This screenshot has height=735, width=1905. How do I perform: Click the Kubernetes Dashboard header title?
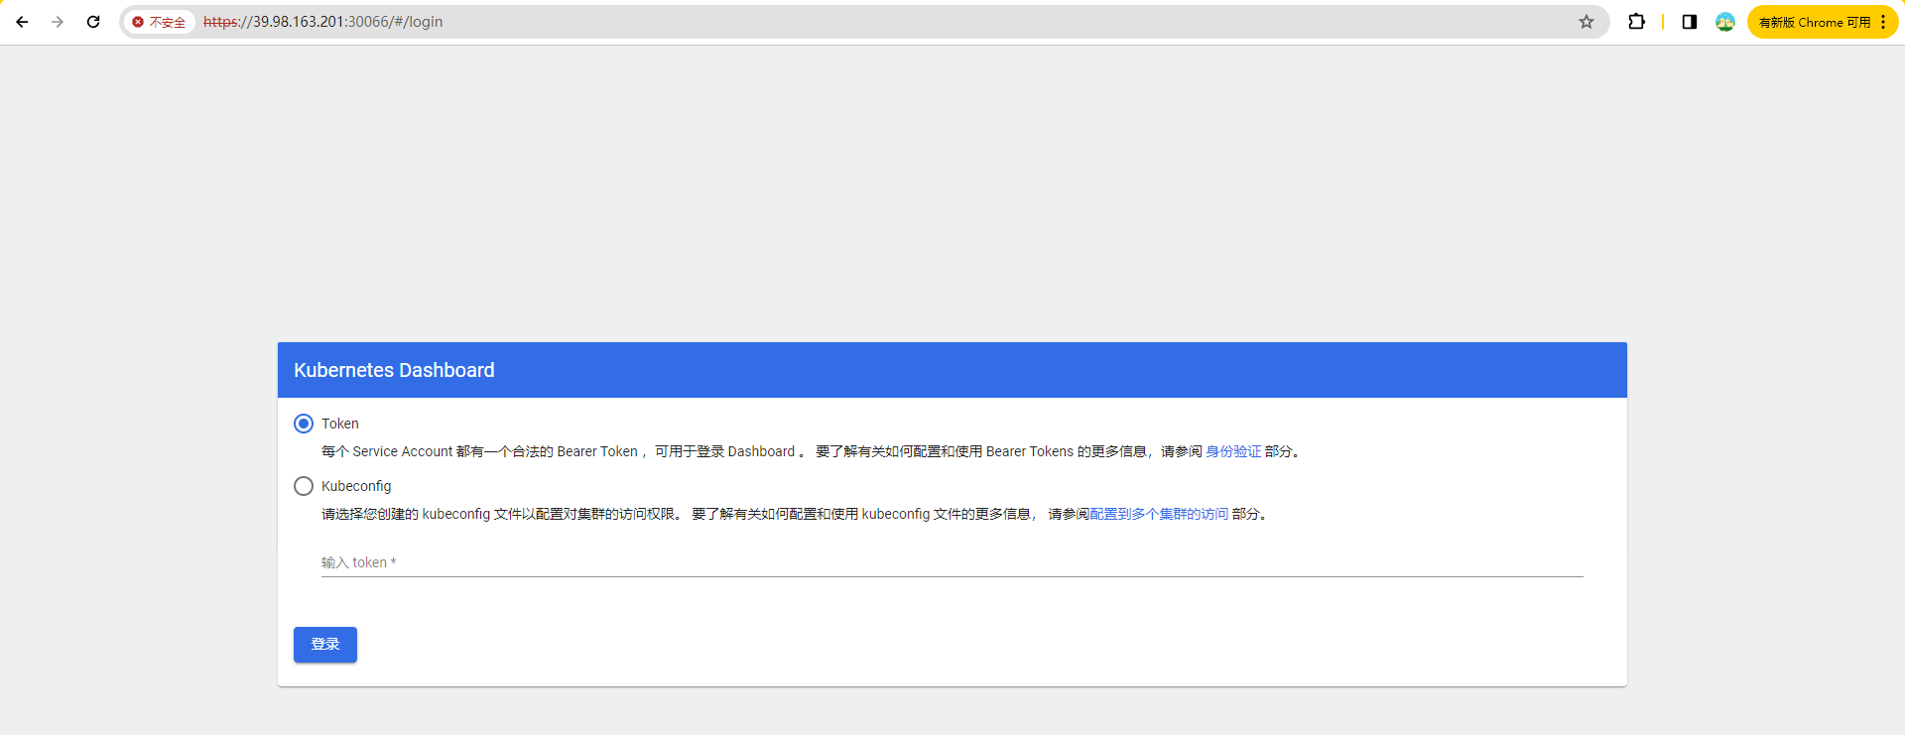click(x=394, y=370)
